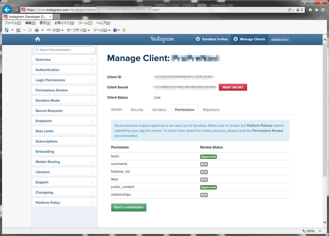Open the Platform Policies link

[259, 126]
